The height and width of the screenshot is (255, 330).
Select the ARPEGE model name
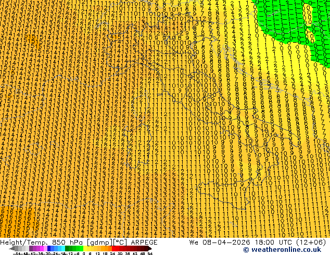(144, 243)
